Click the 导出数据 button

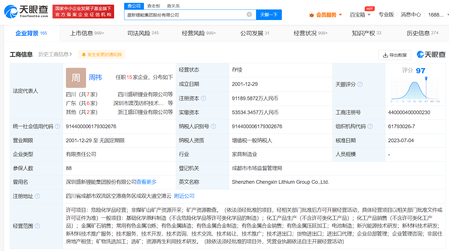(x=395, y=55)
